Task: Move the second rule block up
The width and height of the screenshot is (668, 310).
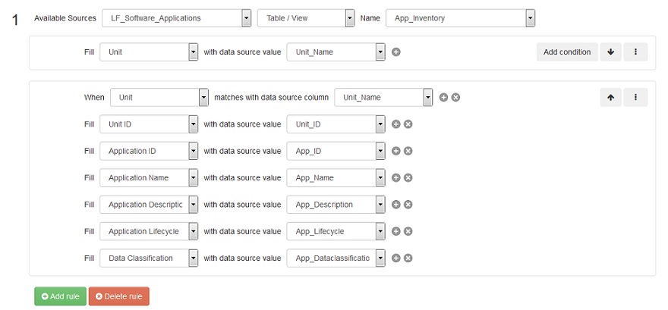Action: [610, 97]
